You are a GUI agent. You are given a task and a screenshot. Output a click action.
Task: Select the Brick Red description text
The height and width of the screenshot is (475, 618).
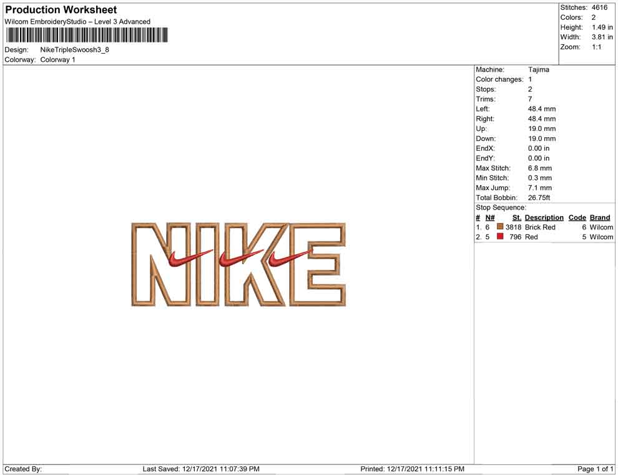(x=540, y=227)
